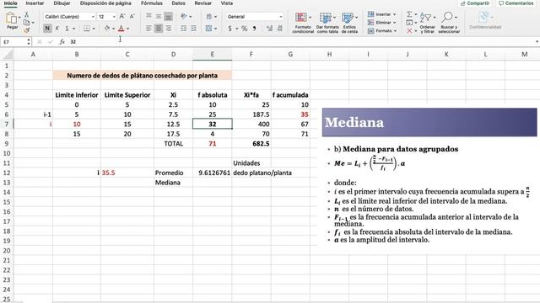Select the format painter brush

(x=26, y=30)
